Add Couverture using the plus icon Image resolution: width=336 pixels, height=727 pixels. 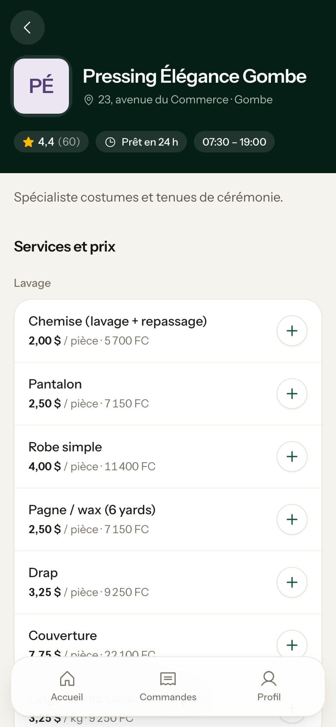pyautogui.click(x=292, y=645)
